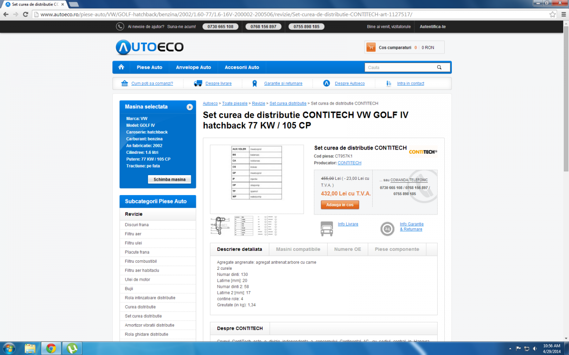The width and height of the screenshot is (569, 355).
Task: Click the basket icon next to Cum poti sa comanzi
Action: [125, 83]
